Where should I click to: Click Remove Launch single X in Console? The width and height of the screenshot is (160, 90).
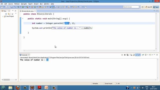tap(125, 55)
